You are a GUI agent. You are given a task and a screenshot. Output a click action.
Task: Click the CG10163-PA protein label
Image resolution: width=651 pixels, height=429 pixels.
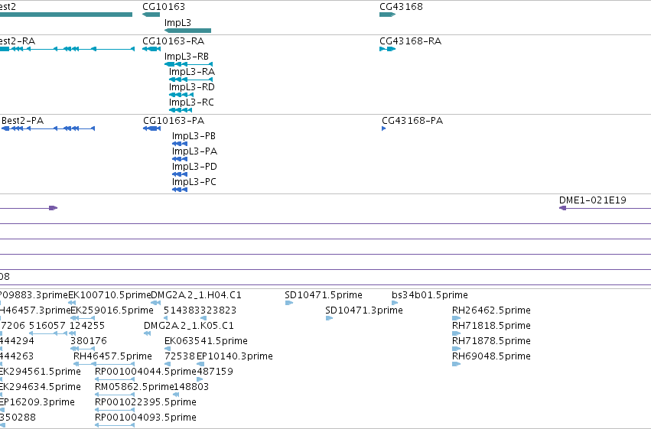click(x=174, y=121)
